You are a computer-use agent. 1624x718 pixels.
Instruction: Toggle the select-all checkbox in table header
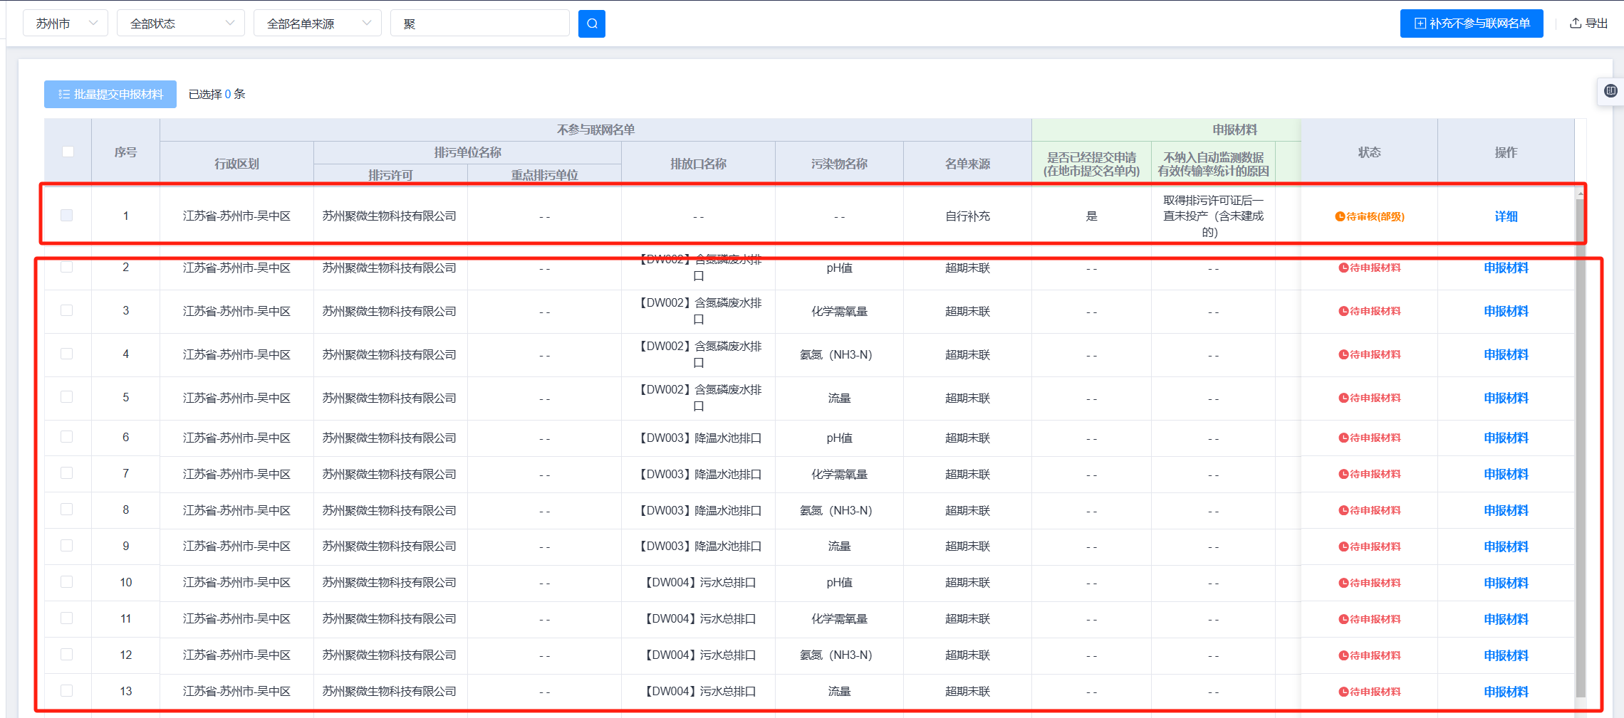pyautogui.click(x=68, y=152)
